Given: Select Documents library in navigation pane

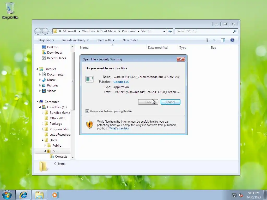Looking at the screenshot, I should [x=55, y=74].
